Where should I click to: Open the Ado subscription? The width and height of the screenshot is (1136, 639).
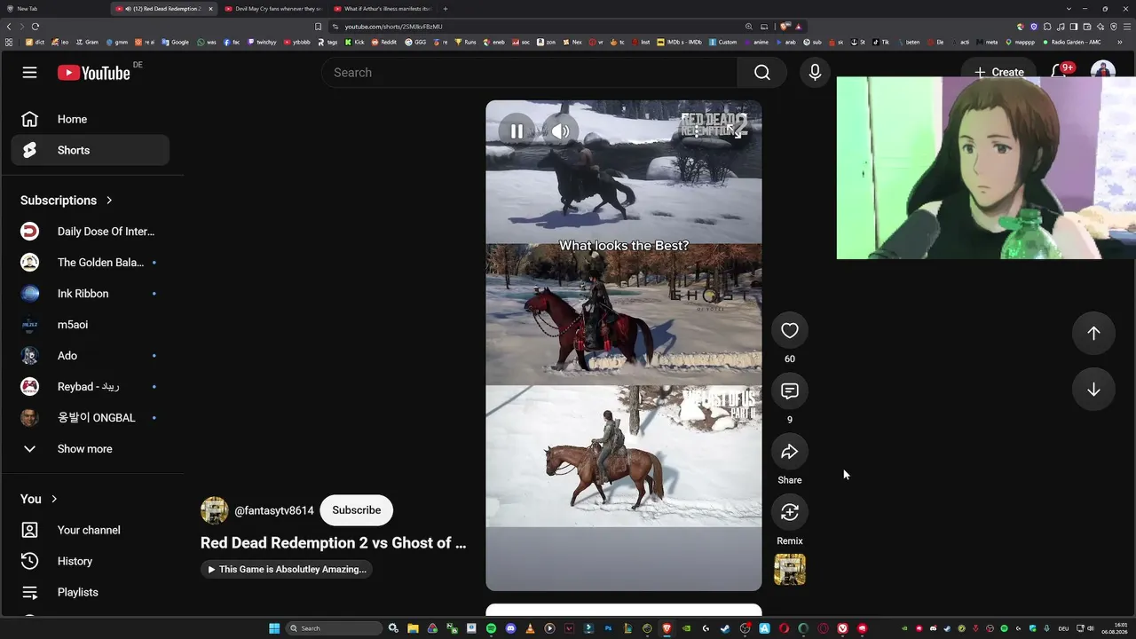click(90, 356)
